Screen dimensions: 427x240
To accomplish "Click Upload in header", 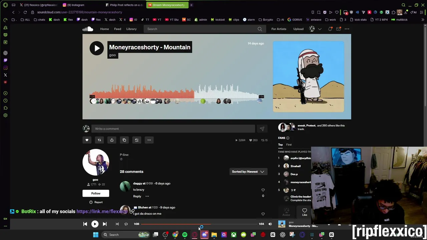I will [x=298, y=29].
